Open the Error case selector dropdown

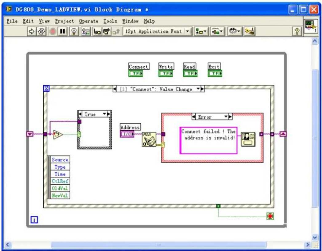(226, 117)
